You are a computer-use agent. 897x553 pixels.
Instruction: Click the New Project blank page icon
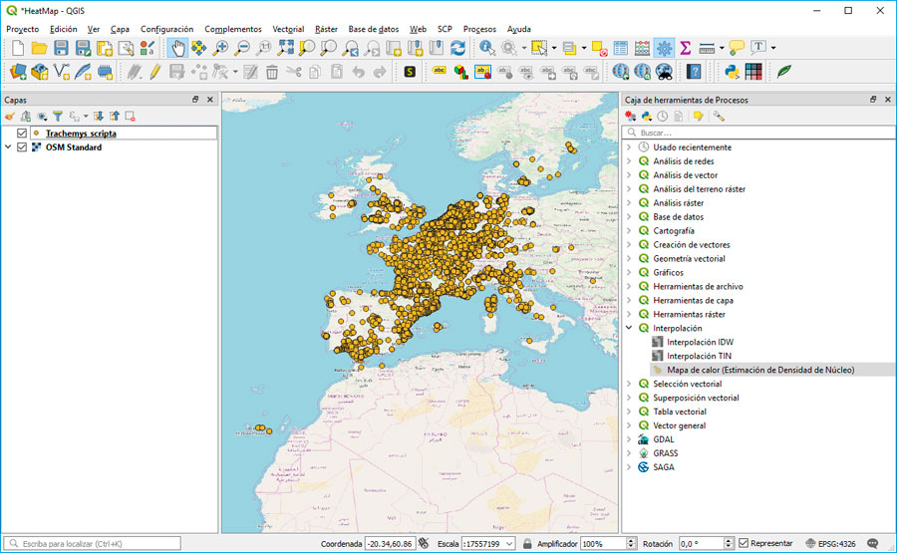(x=18, y=48)
